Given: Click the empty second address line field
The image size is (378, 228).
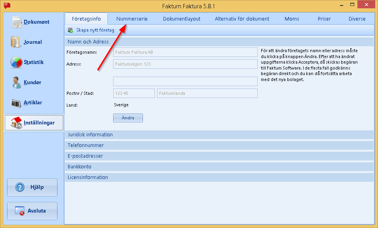Looking at the screenshot, I should [x=185, y=81].
